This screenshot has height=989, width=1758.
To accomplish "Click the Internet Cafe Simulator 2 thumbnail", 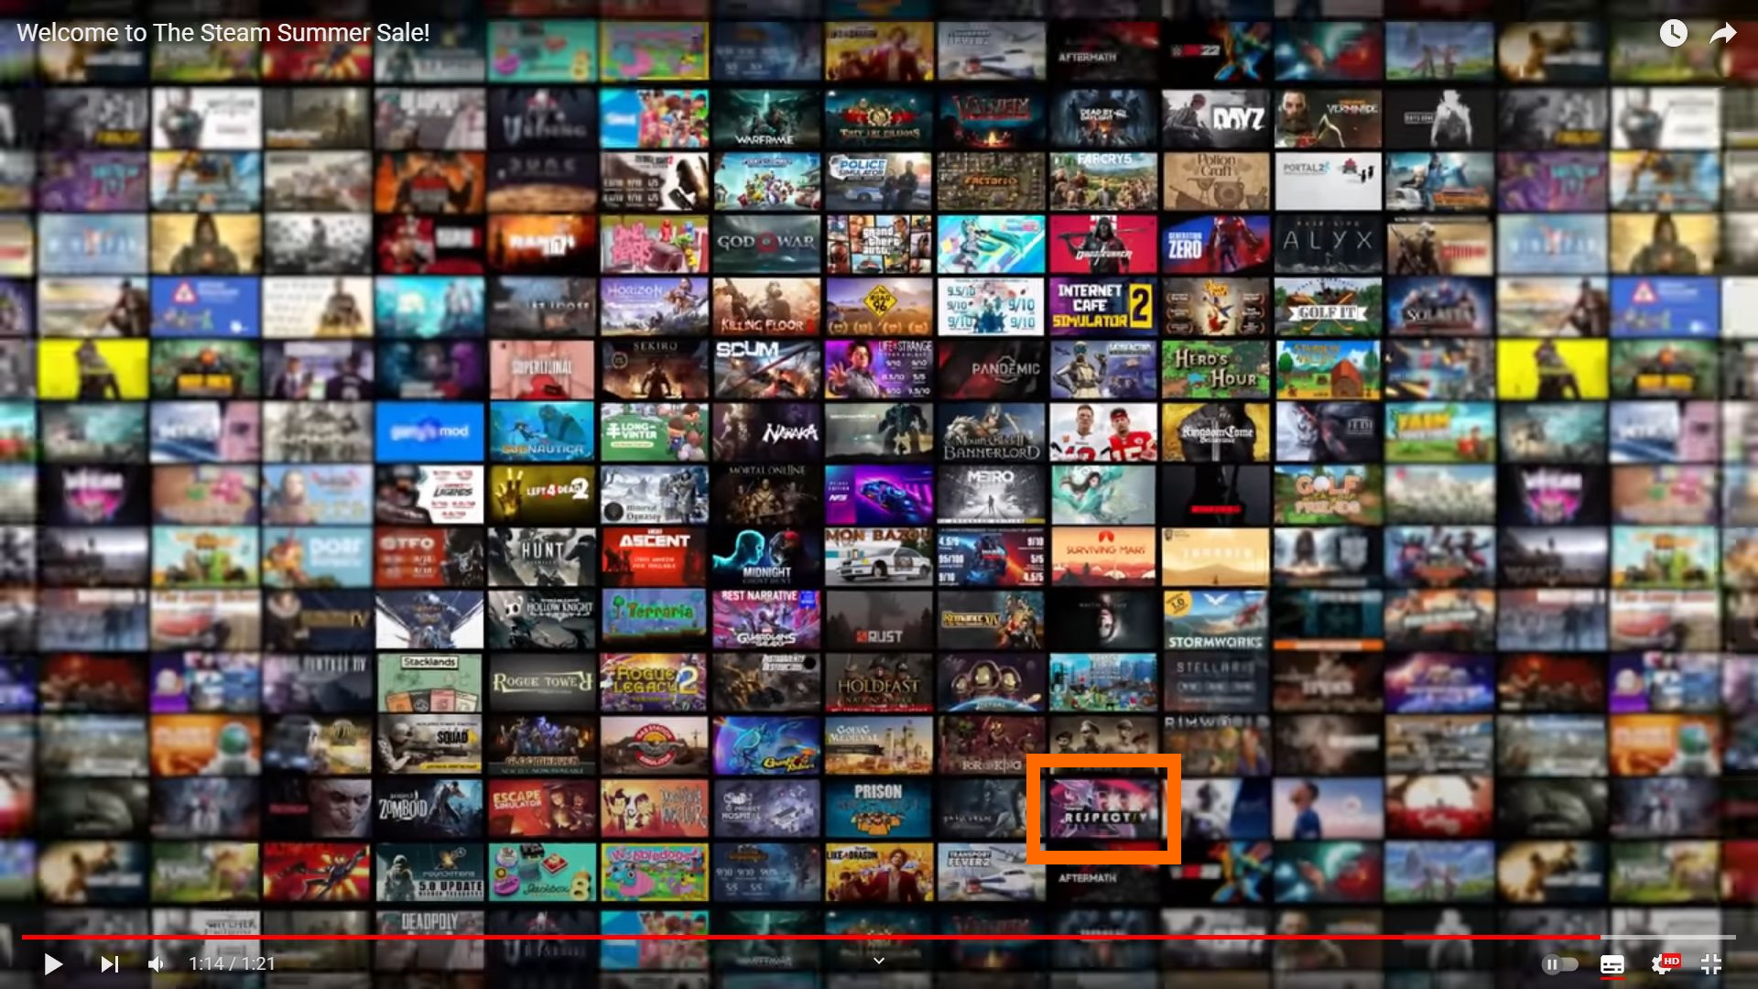I will (1102, 307).
